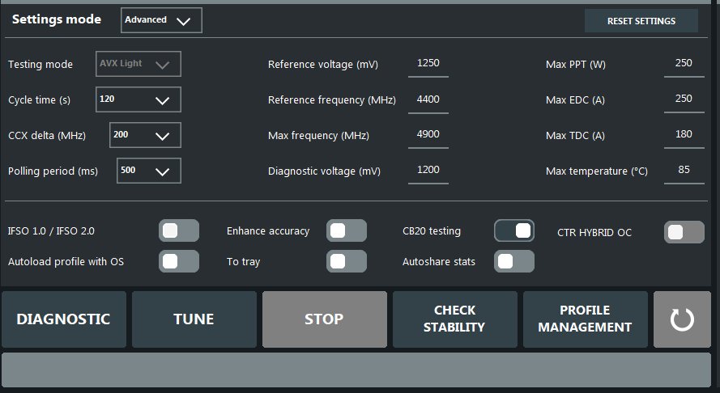
Task: Click the Autoshare stats label
Action: [439, 262]
